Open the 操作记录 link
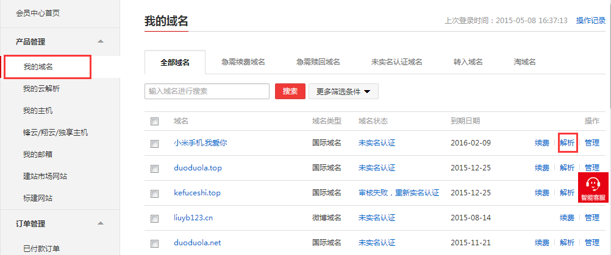 tap(590, 21)
